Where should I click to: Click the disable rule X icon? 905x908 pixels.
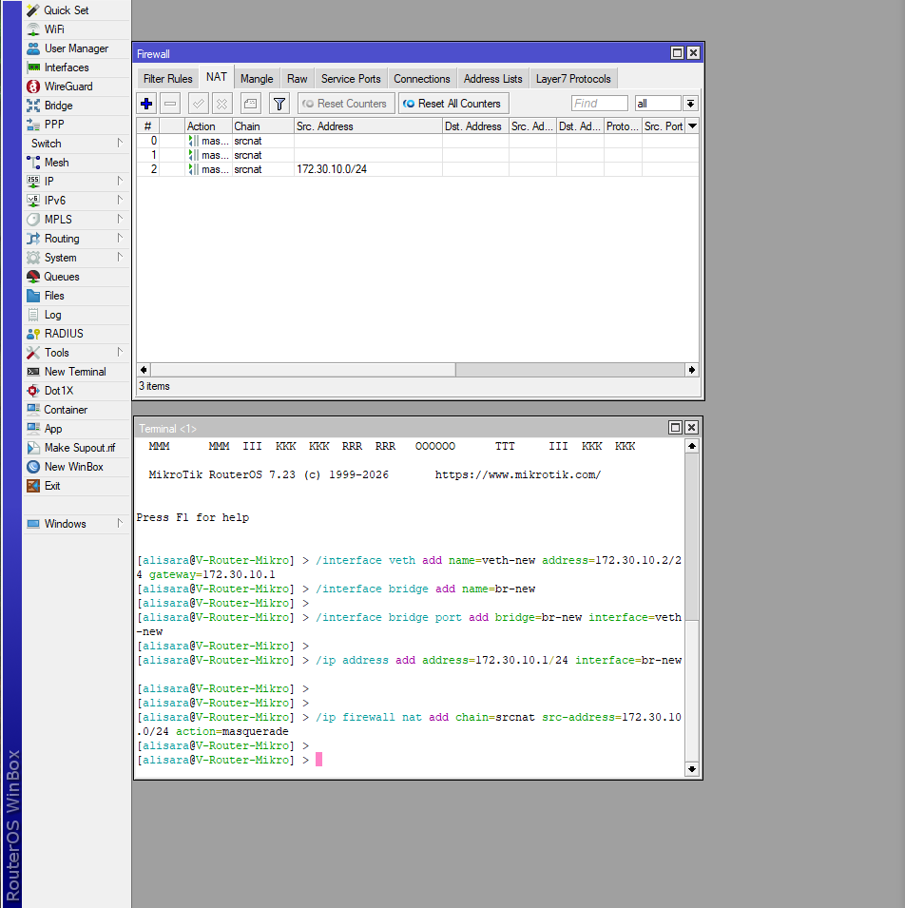pos(221,104)
